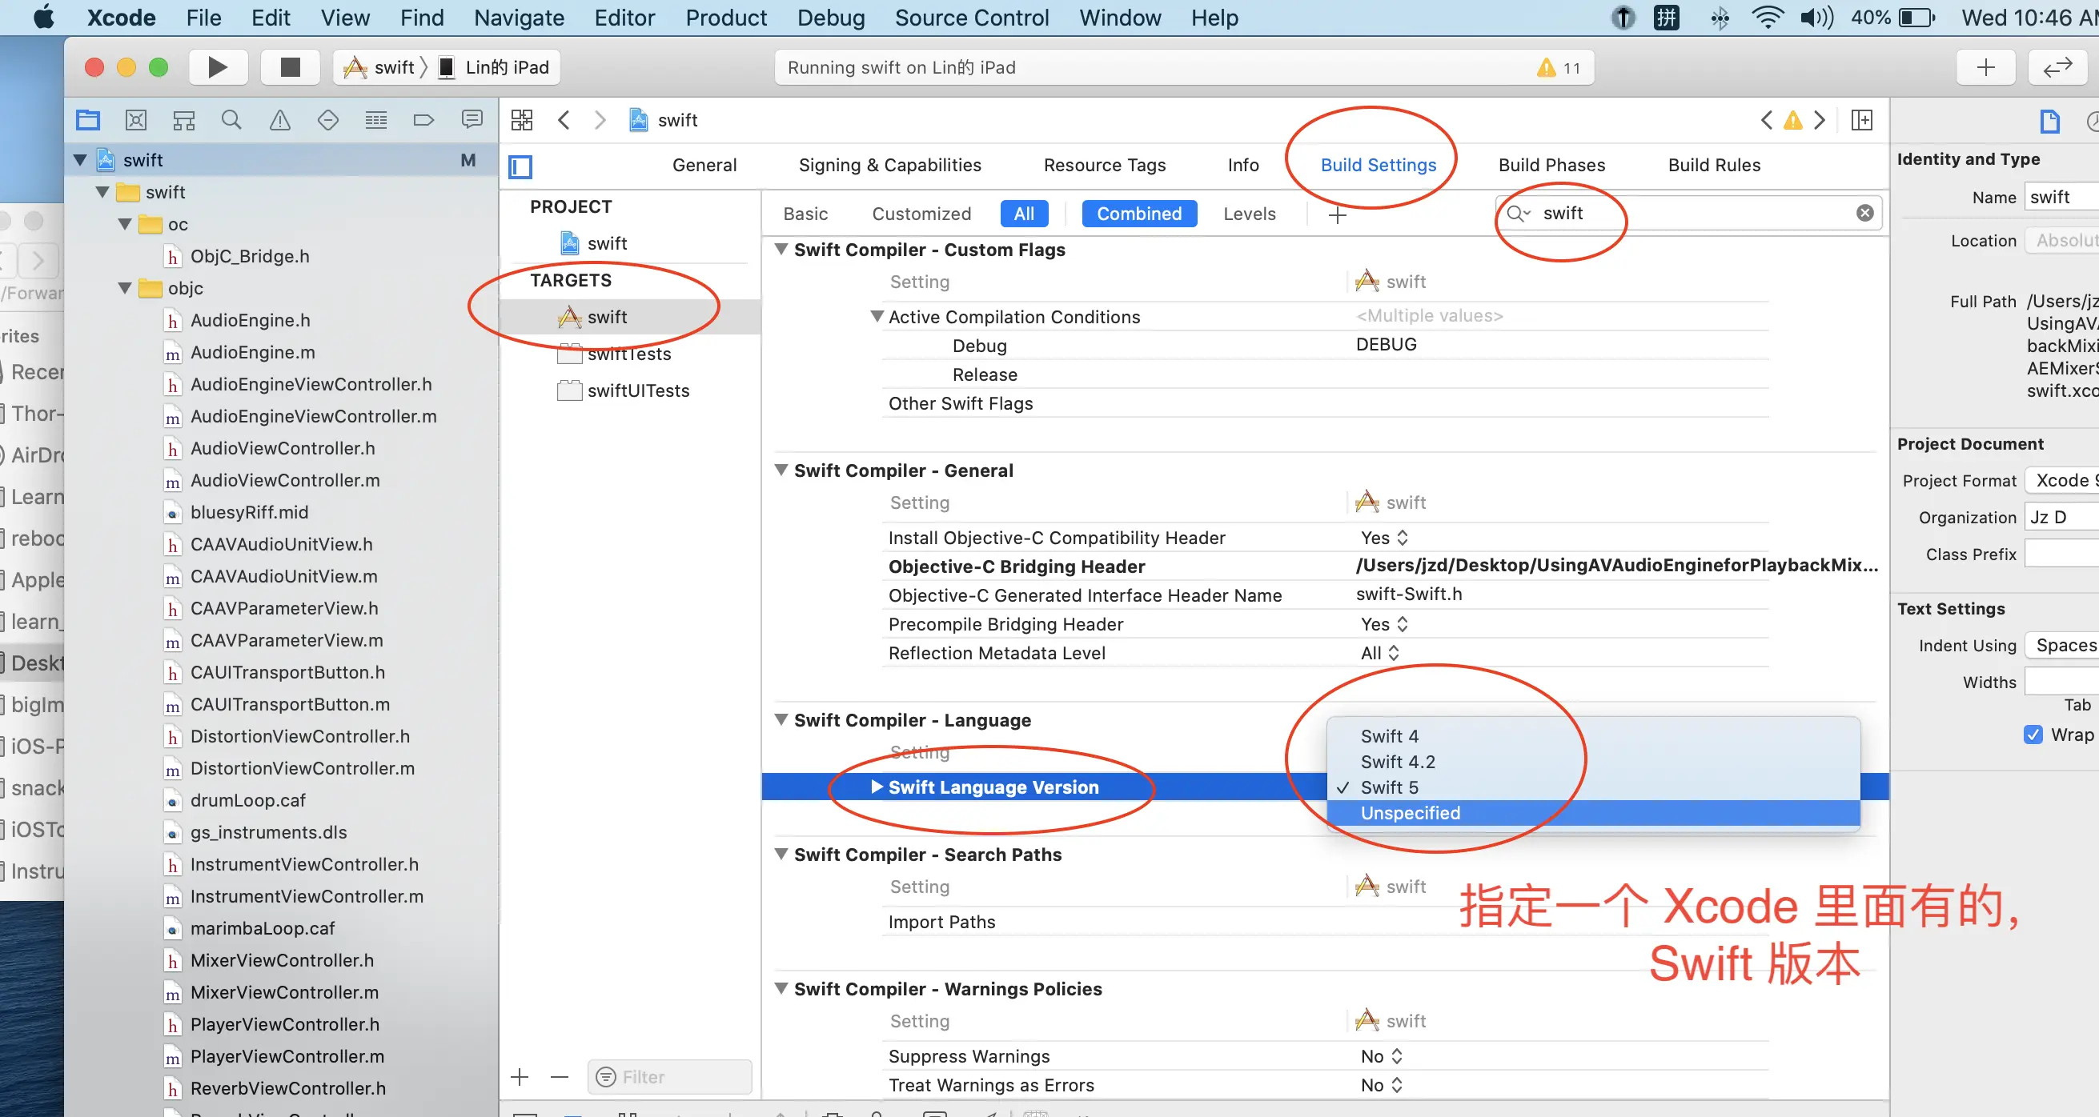Expand the Swift Language Version row

tap(877, 787)
